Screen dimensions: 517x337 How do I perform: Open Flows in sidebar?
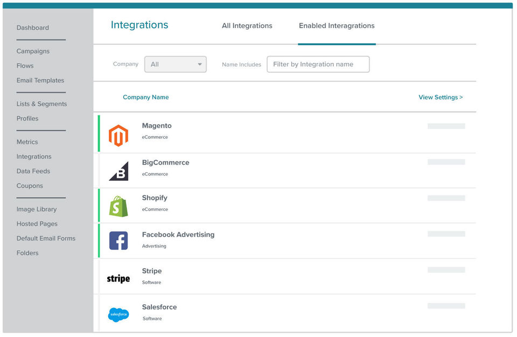[25, 66]
